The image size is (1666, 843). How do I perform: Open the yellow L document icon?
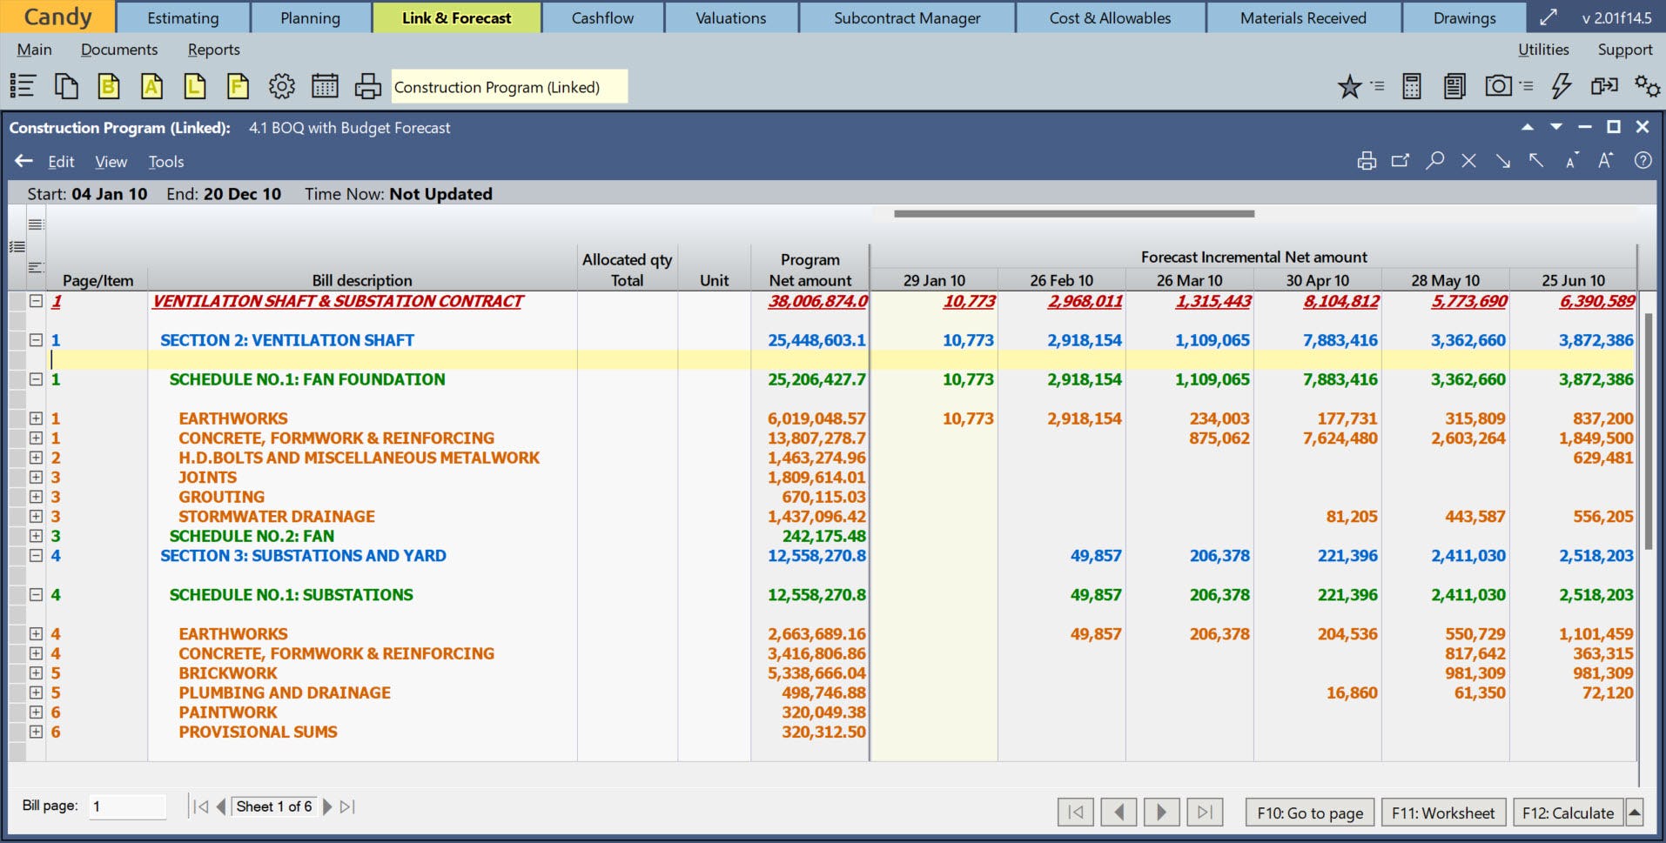(195, 86)
